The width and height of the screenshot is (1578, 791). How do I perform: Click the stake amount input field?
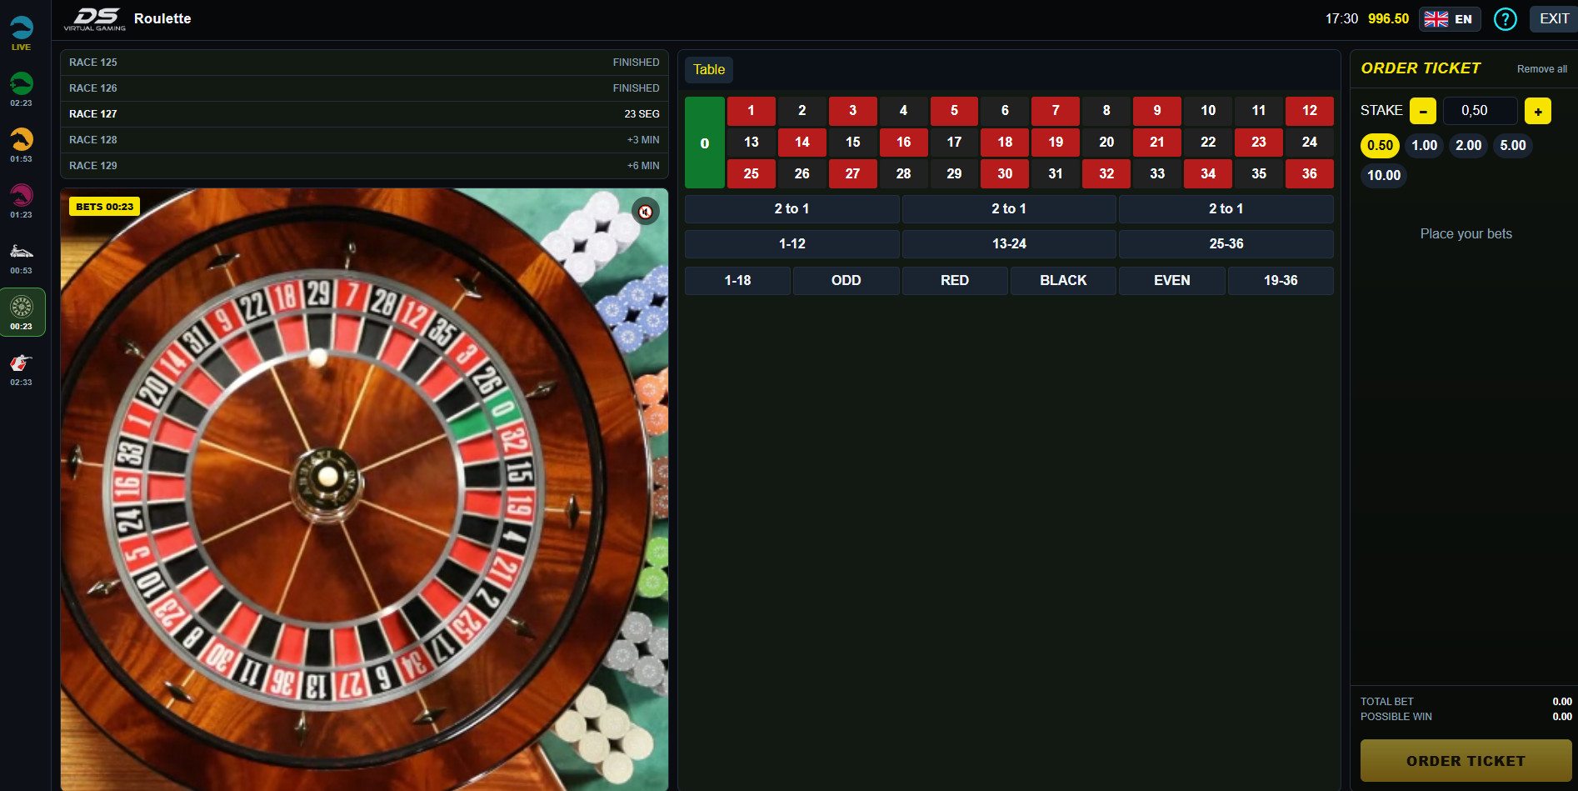1480,111
